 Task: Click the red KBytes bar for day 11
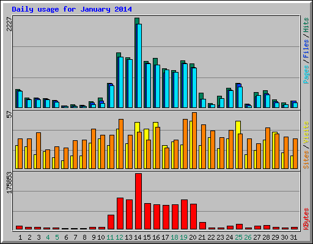coord(111,222)
